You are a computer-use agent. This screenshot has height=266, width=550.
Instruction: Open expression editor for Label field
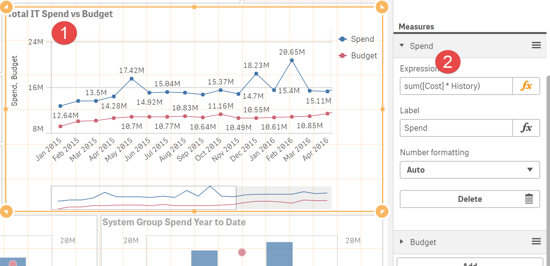tap(526, 128)
